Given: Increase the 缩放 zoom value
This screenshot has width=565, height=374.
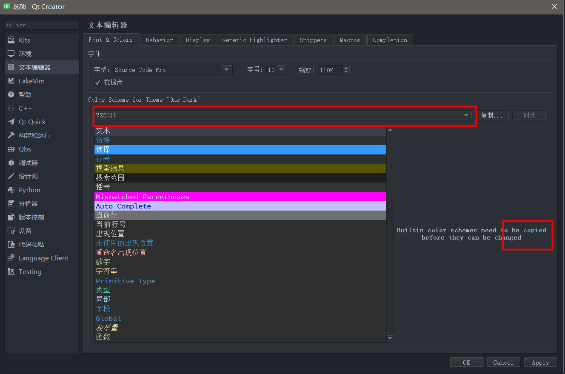Looking at the screenshot, I should 346,67.
